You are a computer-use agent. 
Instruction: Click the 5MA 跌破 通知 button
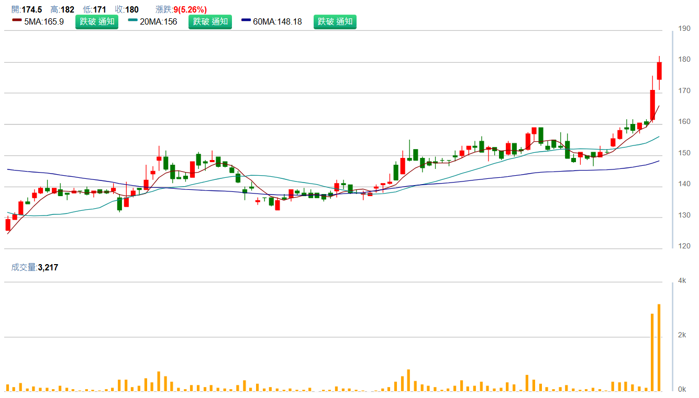point(97,22)
